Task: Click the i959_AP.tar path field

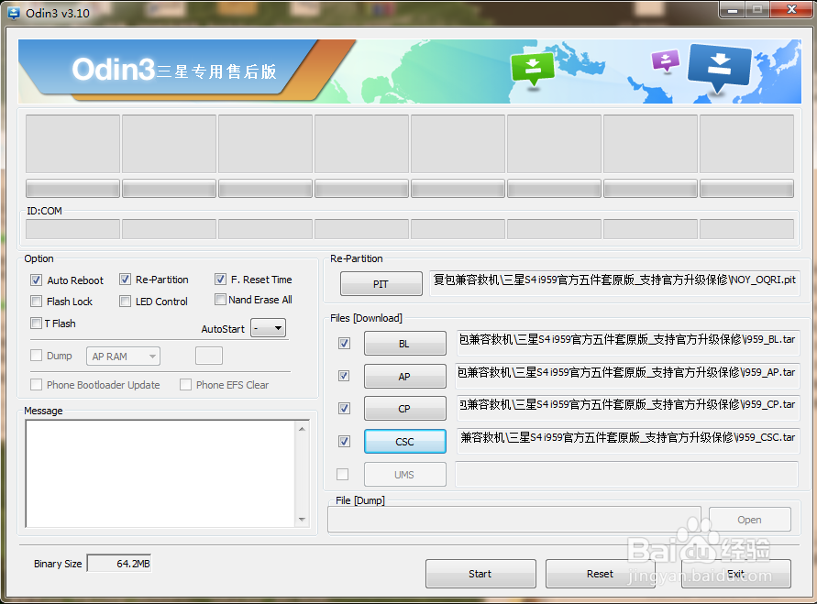Action: pyautogui.click(x=627, y=376)
